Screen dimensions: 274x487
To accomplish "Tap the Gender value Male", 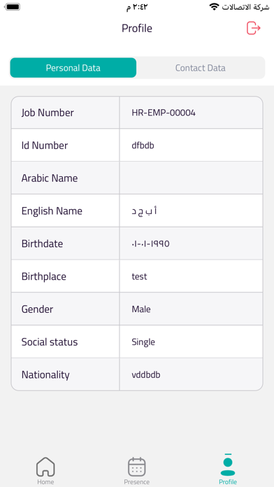I will pos(141,309).
